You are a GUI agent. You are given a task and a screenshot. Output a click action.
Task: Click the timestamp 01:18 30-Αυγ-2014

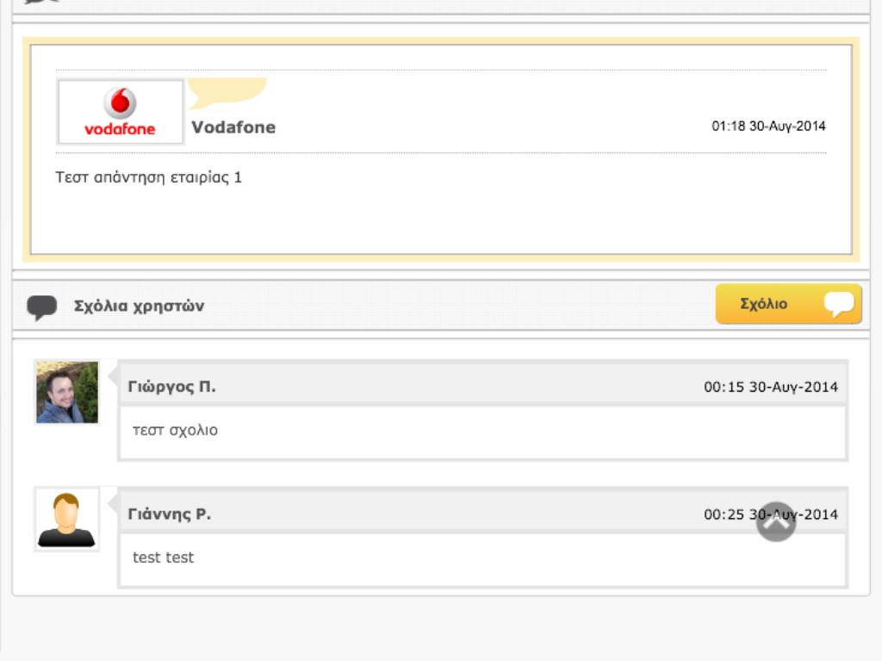(768, 126)
